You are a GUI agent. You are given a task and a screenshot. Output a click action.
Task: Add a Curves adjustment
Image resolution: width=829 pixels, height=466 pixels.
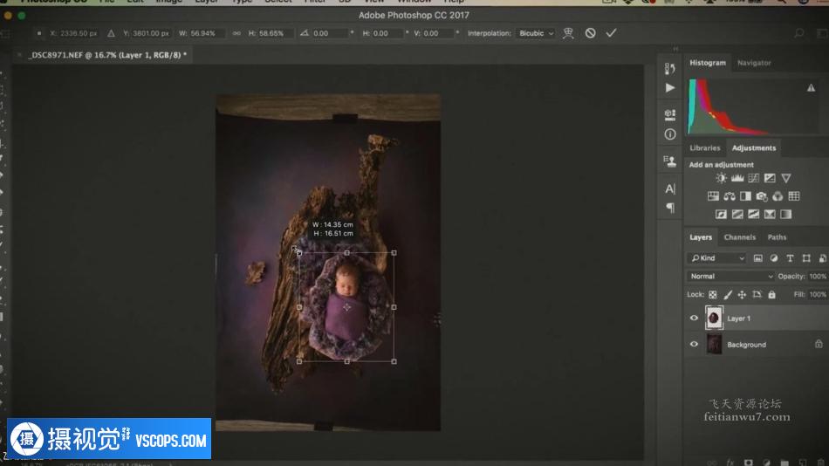coord(753,178)
